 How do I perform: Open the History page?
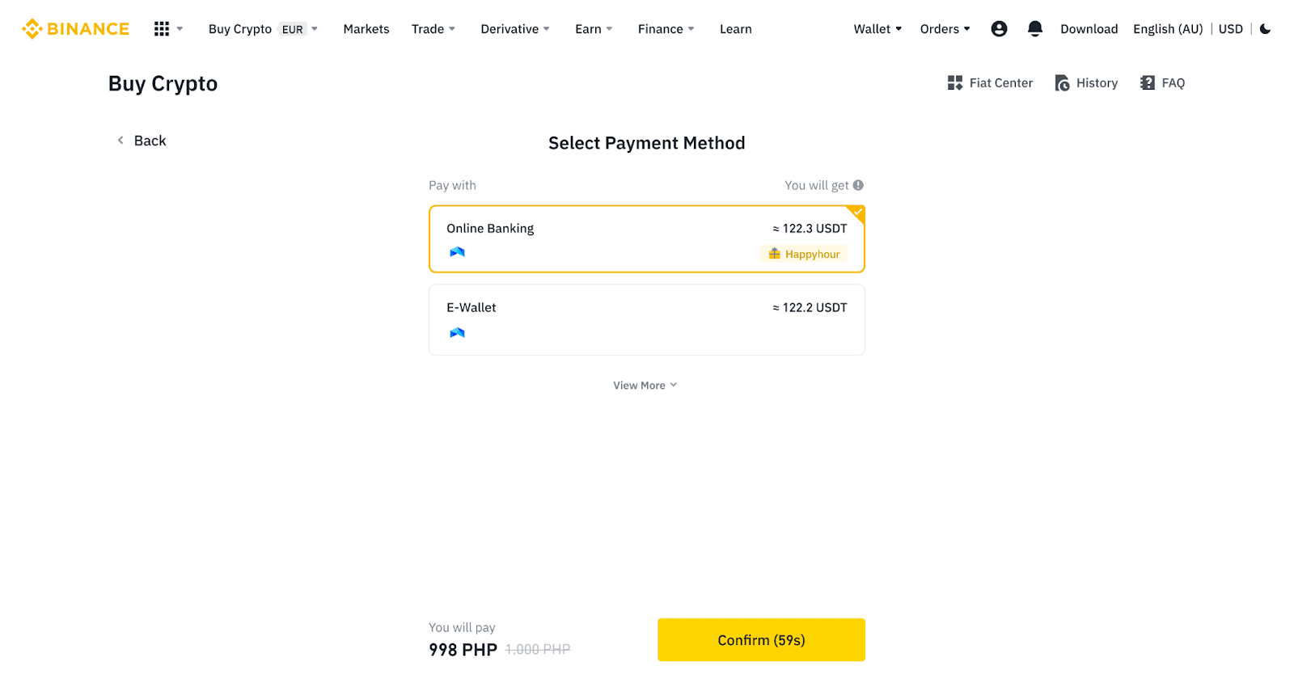(x=1086, y=83)
